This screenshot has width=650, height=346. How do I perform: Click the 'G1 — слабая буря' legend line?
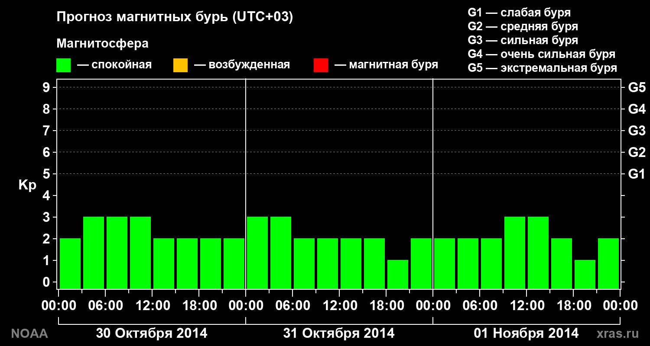coord(519,13)
